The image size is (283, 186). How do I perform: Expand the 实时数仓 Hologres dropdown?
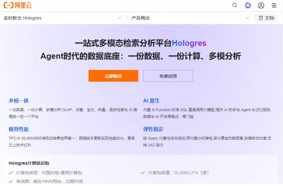[x=62, y=18]
